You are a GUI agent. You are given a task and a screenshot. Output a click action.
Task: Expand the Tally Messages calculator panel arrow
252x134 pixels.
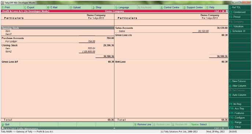click(x=114, y=128)
